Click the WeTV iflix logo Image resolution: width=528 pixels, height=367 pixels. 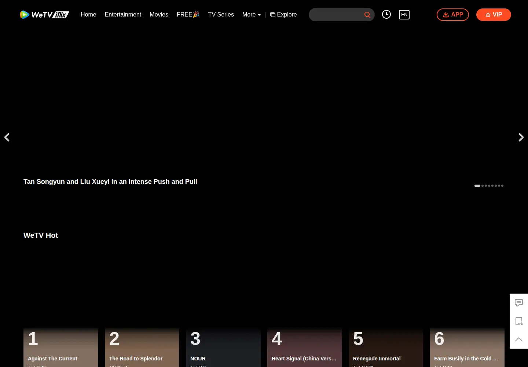tap(44, 15)
